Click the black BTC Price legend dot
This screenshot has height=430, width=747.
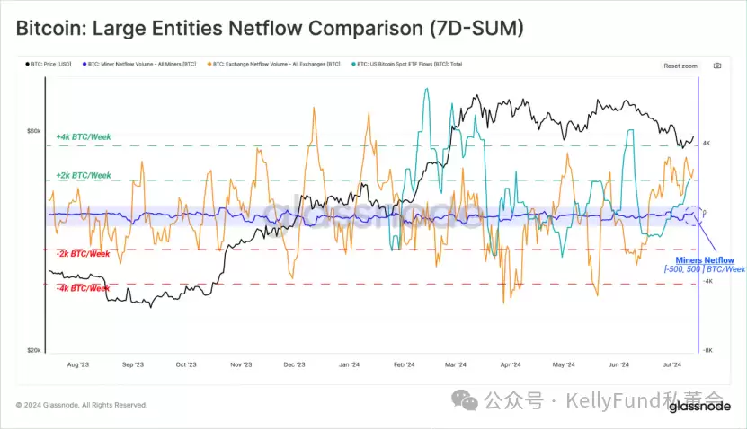[26, 65]
